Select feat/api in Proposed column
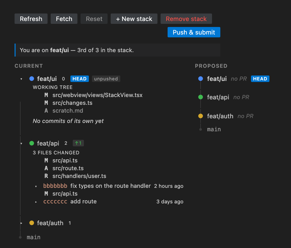This screenshot has width=291, height=248. [218, 97]
